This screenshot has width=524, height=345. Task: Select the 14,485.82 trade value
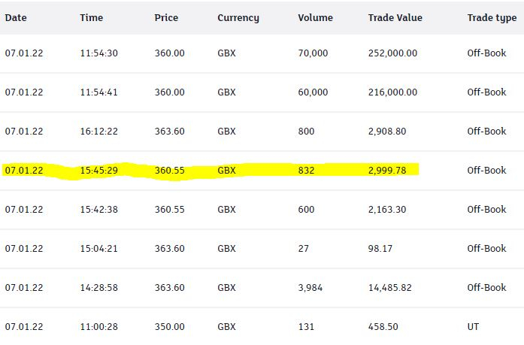[390, 288]
